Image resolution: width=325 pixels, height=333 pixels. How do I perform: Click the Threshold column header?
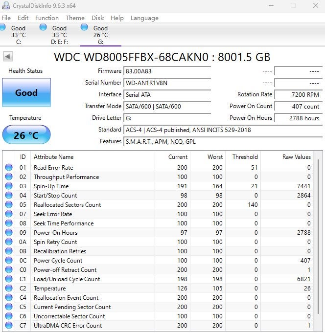[243, 157]
